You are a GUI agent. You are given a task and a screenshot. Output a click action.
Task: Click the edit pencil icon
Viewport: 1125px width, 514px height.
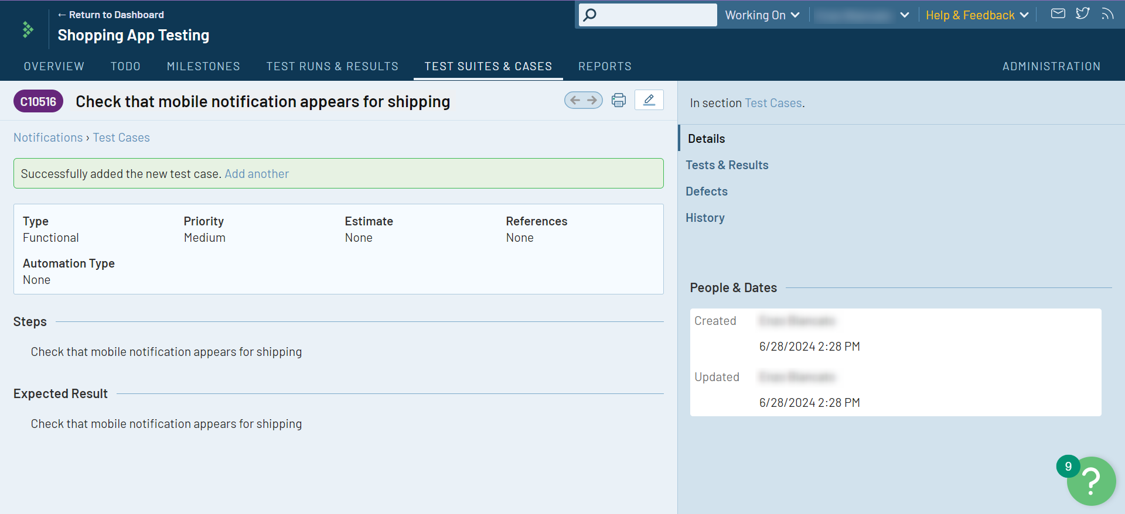click(x=649, y=100)
